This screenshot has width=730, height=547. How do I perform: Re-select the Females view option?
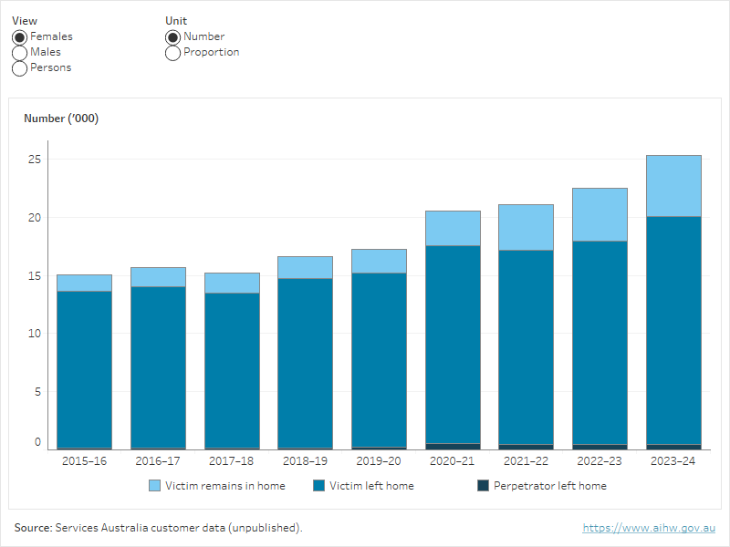click(19, 36)
